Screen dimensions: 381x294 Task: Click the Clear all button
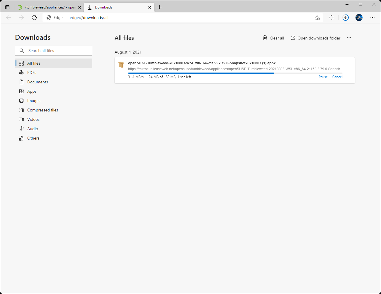click(x=273, y=38)
